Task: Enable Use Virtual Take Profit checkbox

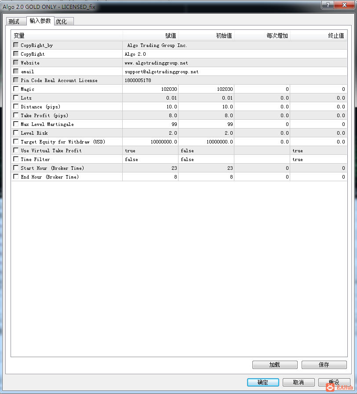Action: tap(16, 150)
